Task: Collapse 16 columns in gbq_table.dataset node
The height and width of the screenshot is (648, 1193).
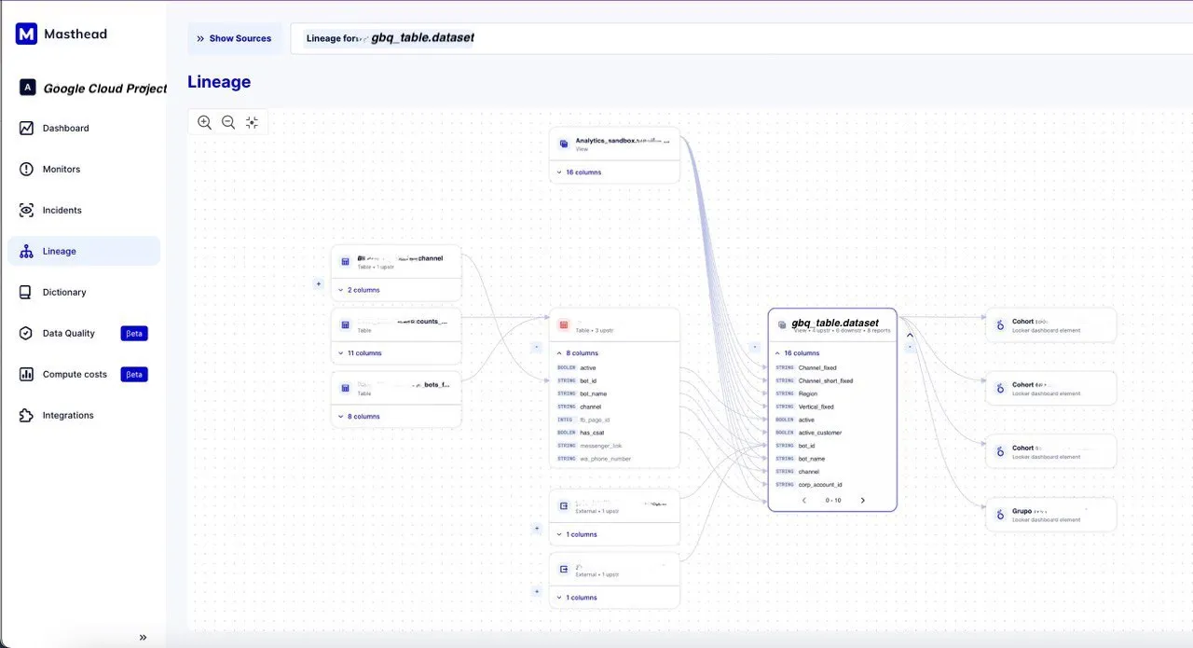Action: point(797,353)
